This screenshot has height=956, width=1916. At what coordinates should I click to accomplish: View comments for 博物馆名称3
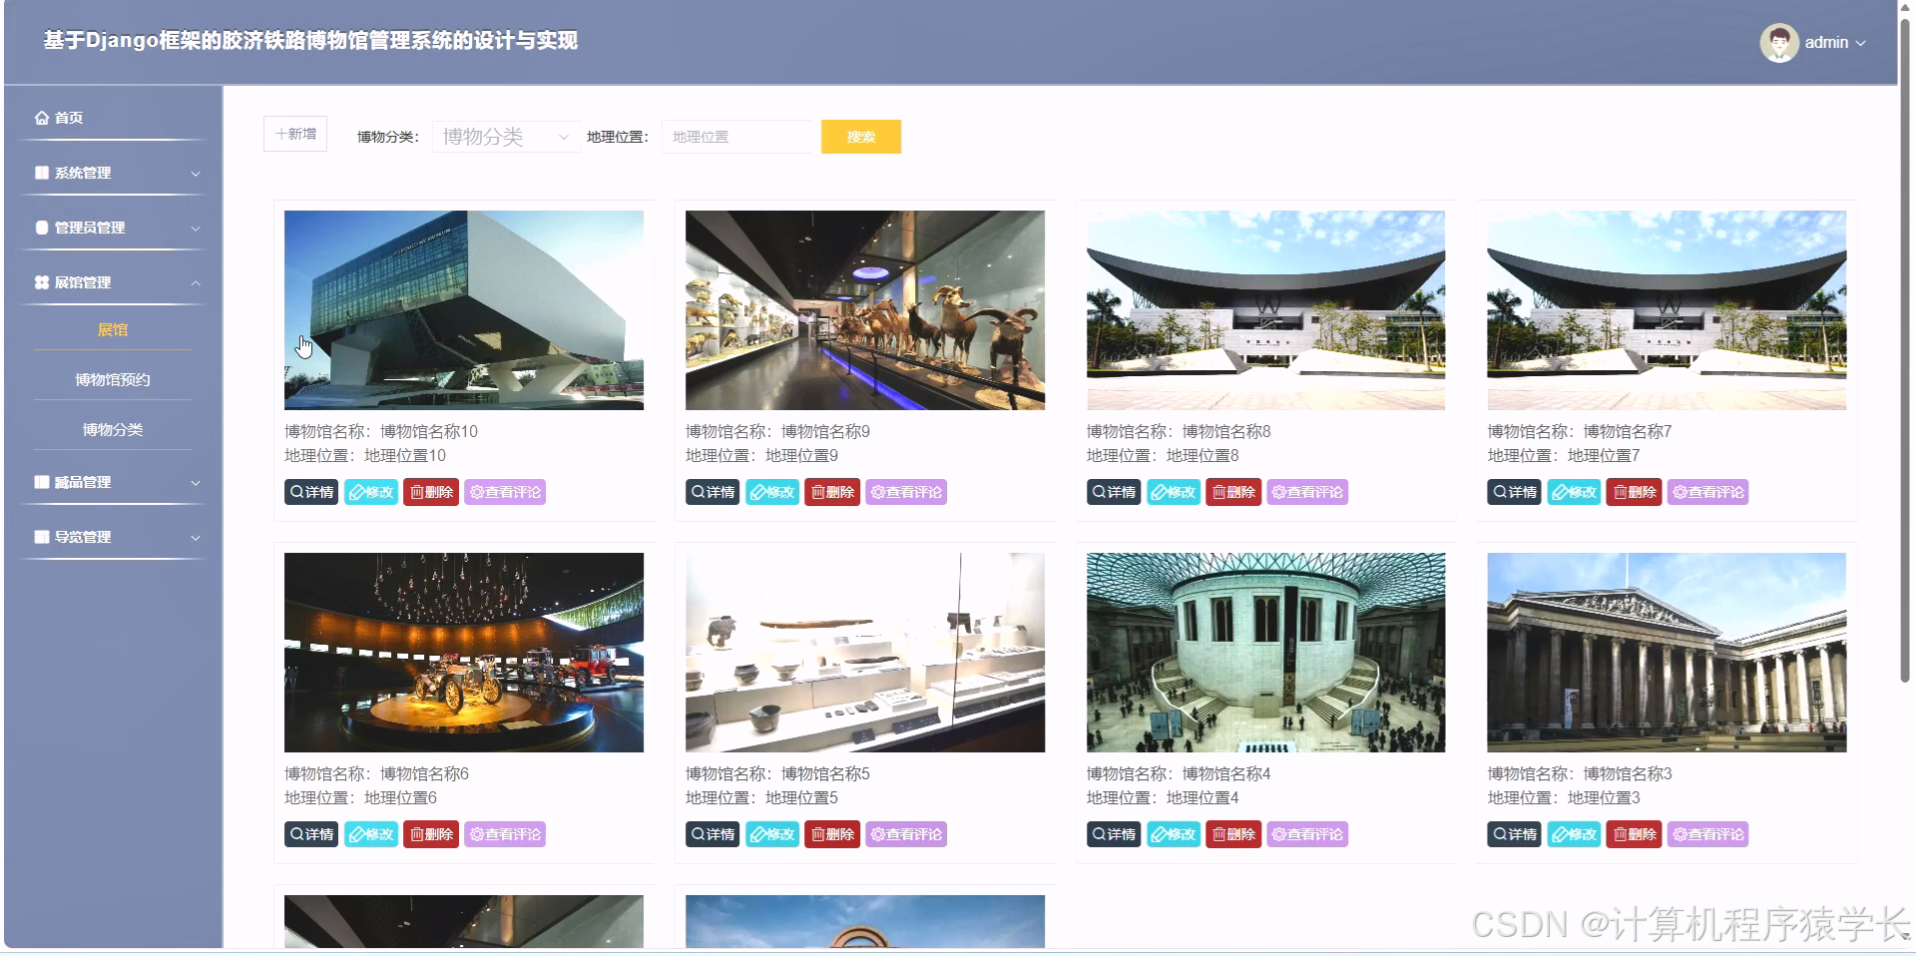click(x=1708, y=834)
